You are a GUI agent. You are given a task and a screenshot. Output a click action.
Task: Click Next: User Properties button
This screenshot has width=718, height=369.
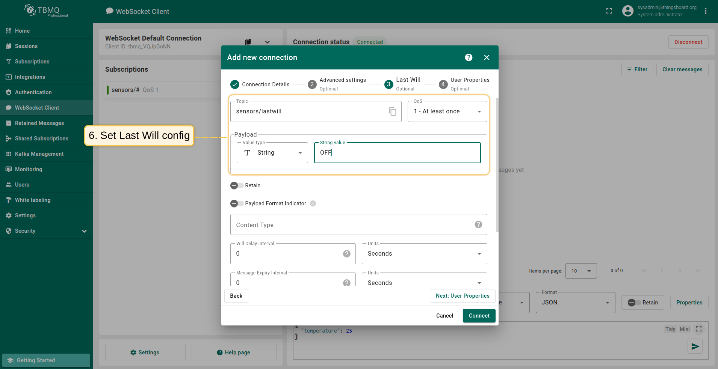point(462,296)
